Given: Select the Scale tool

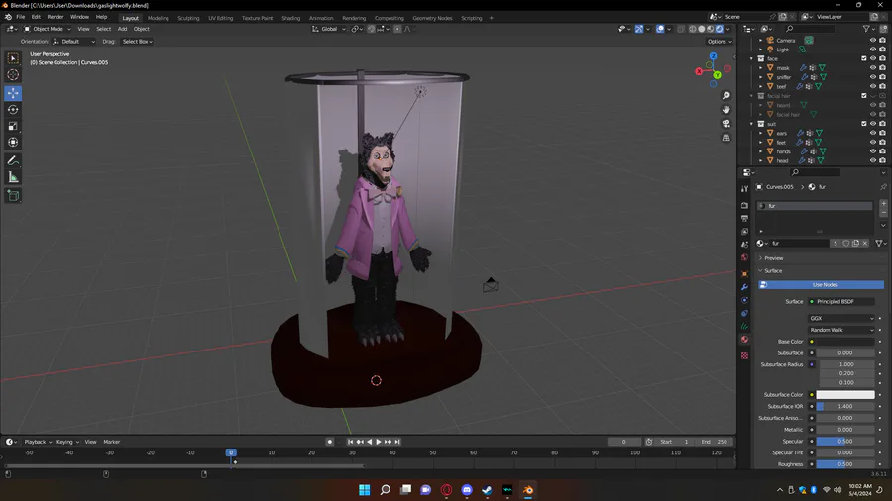Looking at the screenshot, I should point(13,126).
